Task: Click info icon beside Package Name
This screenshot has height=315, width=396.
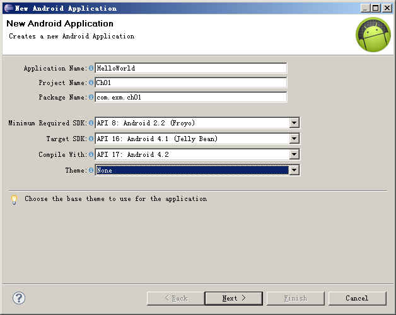Action: [91, 97]
